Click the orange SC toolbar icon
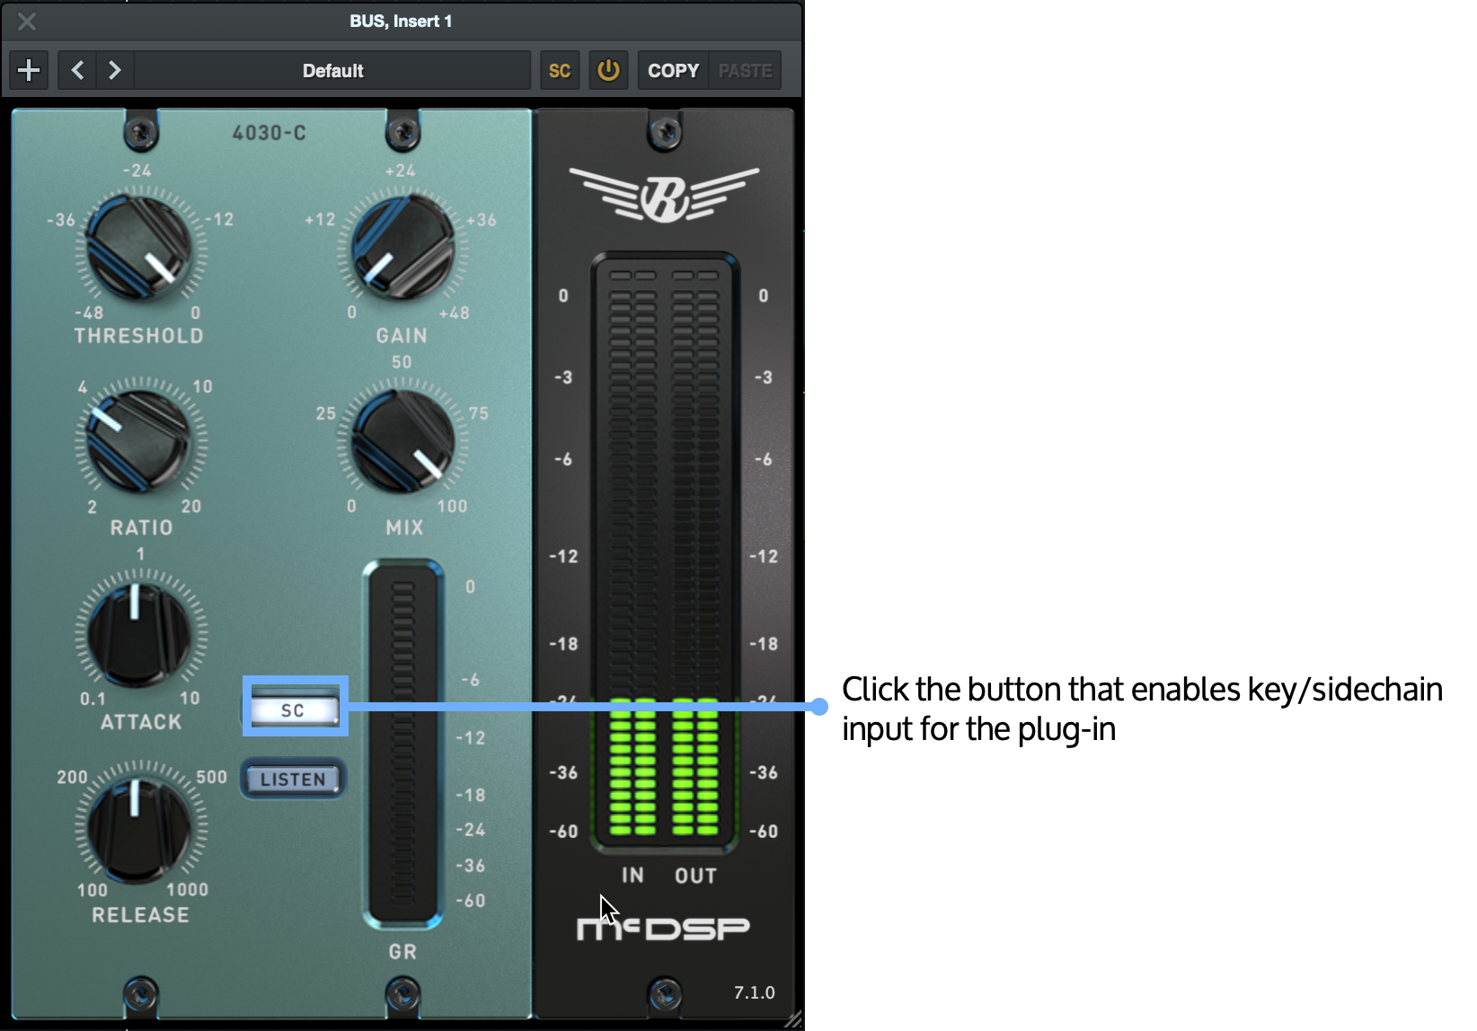Screen dimensions: 1477x1031 point(560,69)
